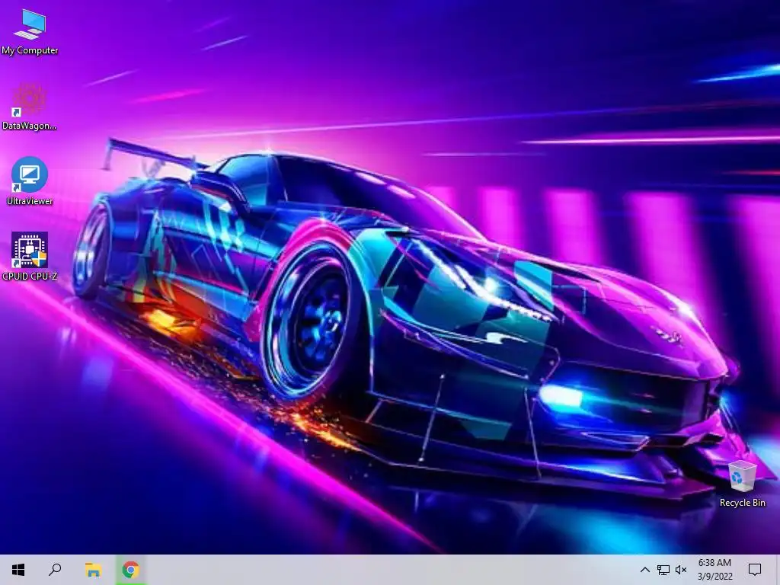Viewport: 780px width, 585px height.
Task: Show hidden system tray icons
Action: pos(644,570)
